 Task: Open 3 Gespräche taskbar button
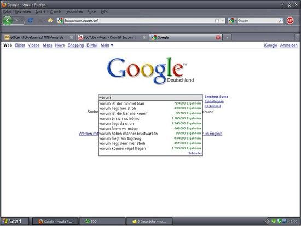tap(149, 222)
